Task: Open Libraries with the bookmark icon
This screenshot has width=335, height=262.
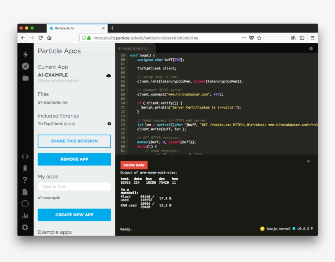Action: point(25,169)
